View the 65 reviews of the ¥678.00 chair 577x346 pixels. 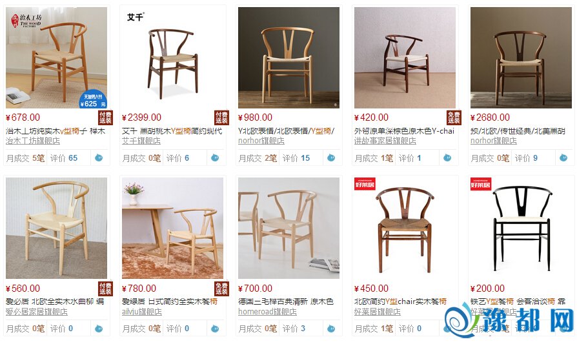tap(64, 158)
